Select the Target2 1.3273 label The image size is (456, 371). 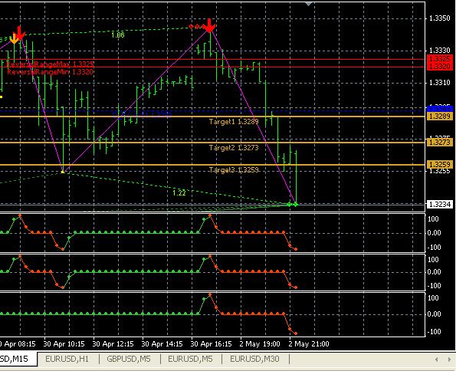click(x=234, y=148)
